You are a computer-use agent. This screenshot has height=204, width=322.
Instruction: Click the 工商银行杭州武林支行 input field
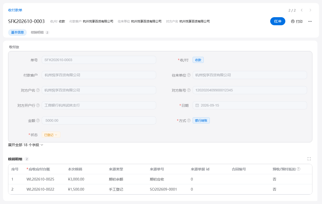coord(99,105)
